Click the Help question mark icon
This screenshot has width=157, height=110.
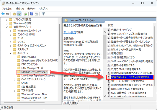pyautogui.click(x=32, y=14)
